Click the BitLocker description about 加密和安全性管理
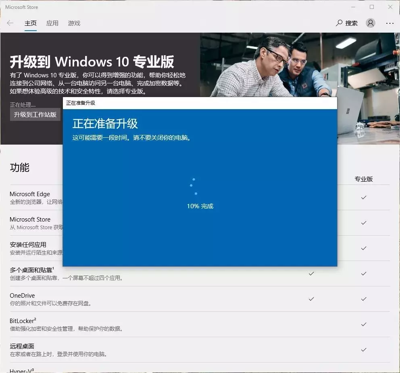Screen dimensions: 400x373 coord(66,329)
